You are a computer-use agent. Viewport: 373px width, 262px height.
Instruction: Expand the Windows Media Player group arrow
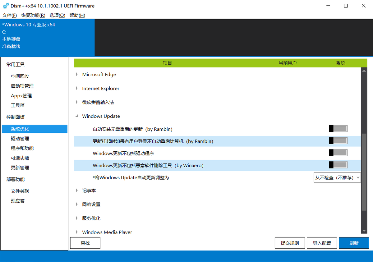[77, 232]
